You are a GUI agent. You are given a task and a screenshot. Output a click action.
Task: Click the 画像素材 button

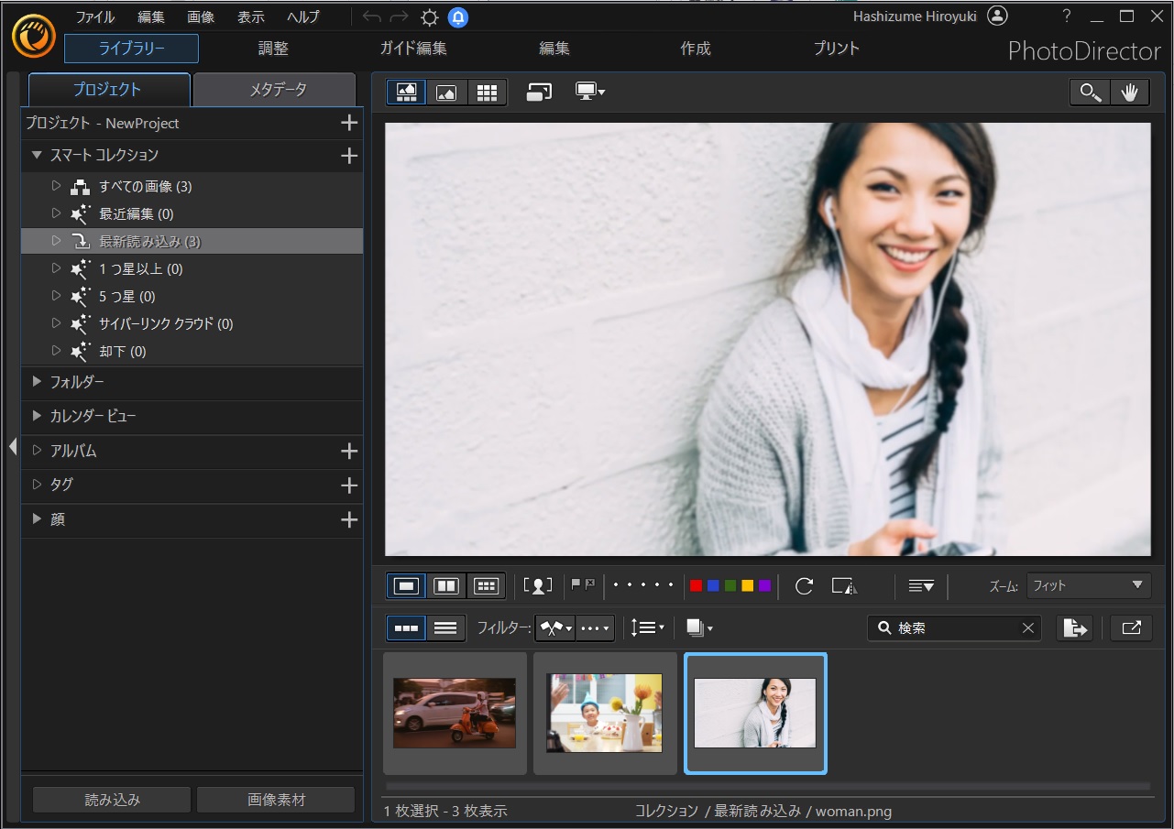pos(276,800)
